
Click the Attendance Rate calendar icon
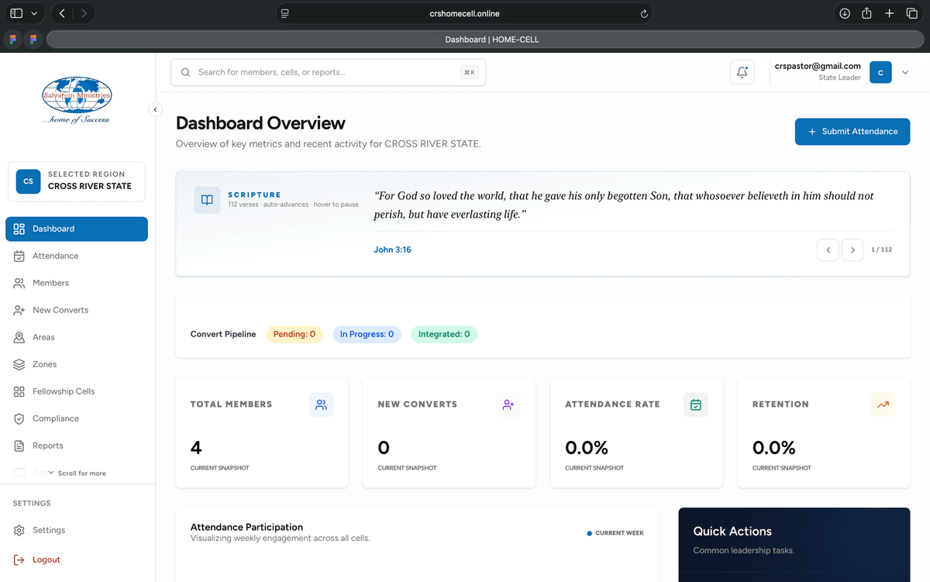pos(696,405)
